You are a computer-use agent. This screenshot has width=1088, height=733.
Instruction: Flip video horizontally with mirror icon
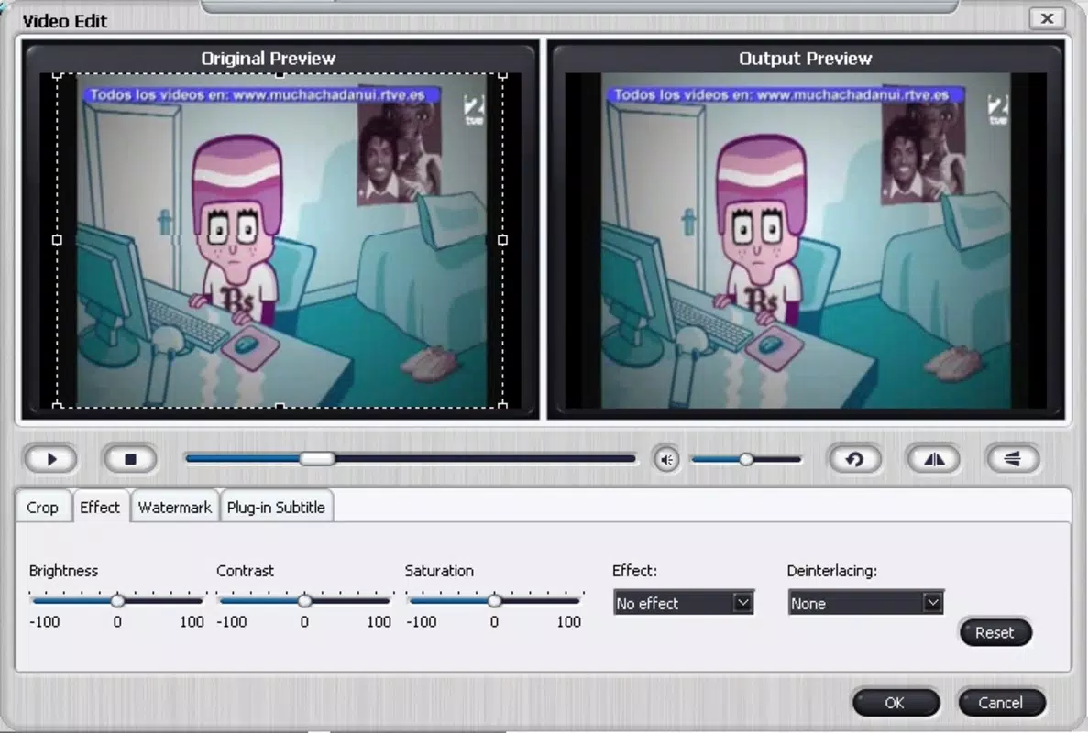pyautogui.click(x=934, y=459)
